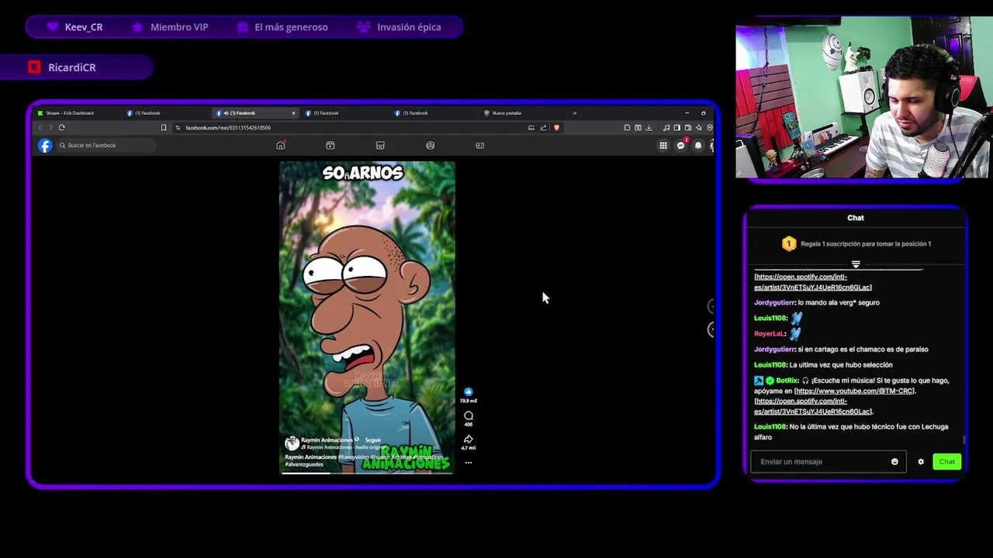Open reel three-dot options menu
Image resolution: width=993 pixels, height=558 pixels.
(x=468, y=462)
